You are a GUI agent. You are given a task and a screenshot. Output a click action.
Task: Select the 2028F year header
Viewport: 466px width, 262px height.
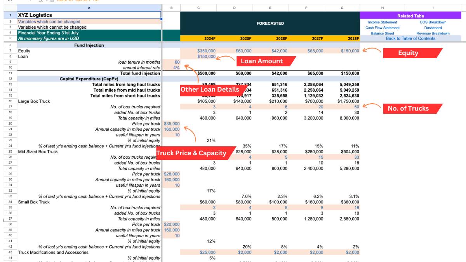pyautogui.click(x=342, y=38)
